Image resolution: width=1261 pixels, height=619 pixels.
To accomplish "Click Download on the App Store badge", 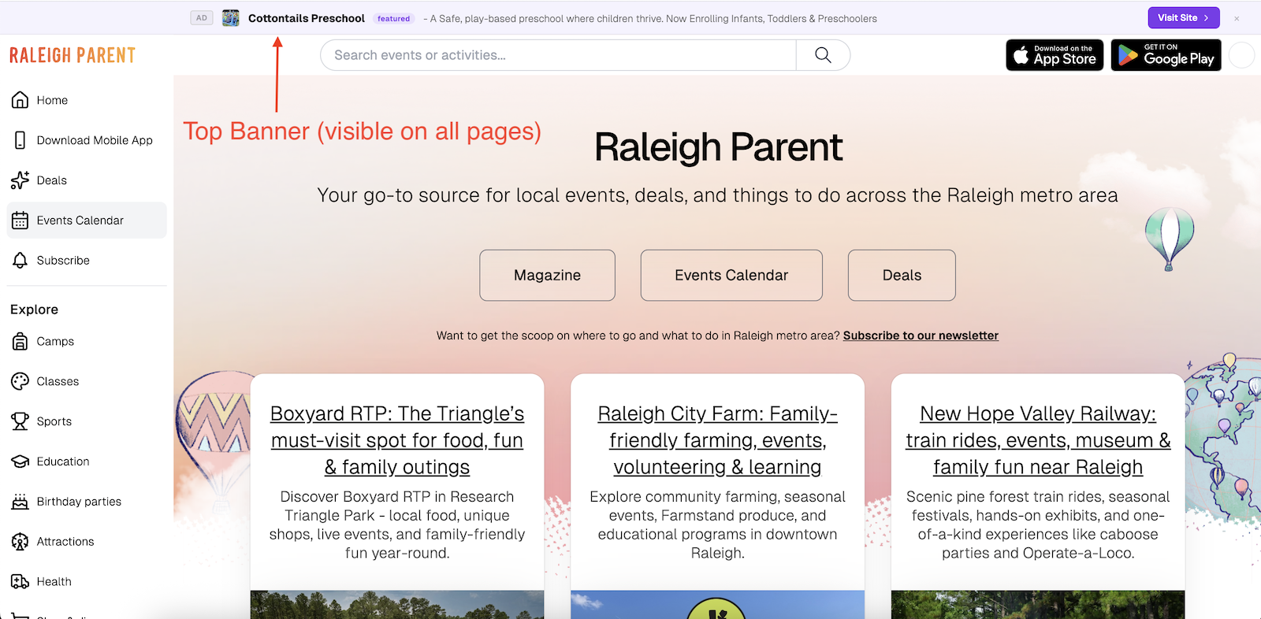I will (x=1055, y=55).
